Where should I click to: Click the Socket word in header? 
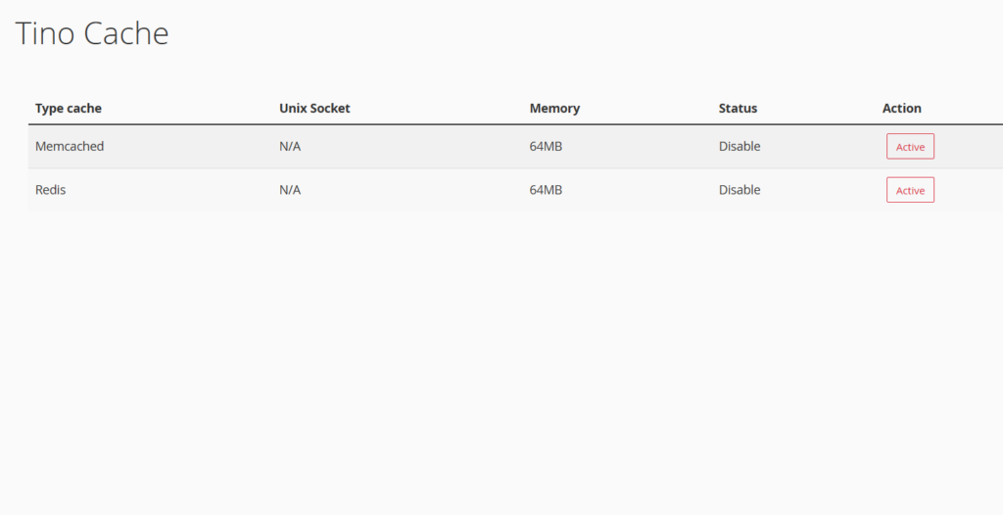[x=329, y=108]
